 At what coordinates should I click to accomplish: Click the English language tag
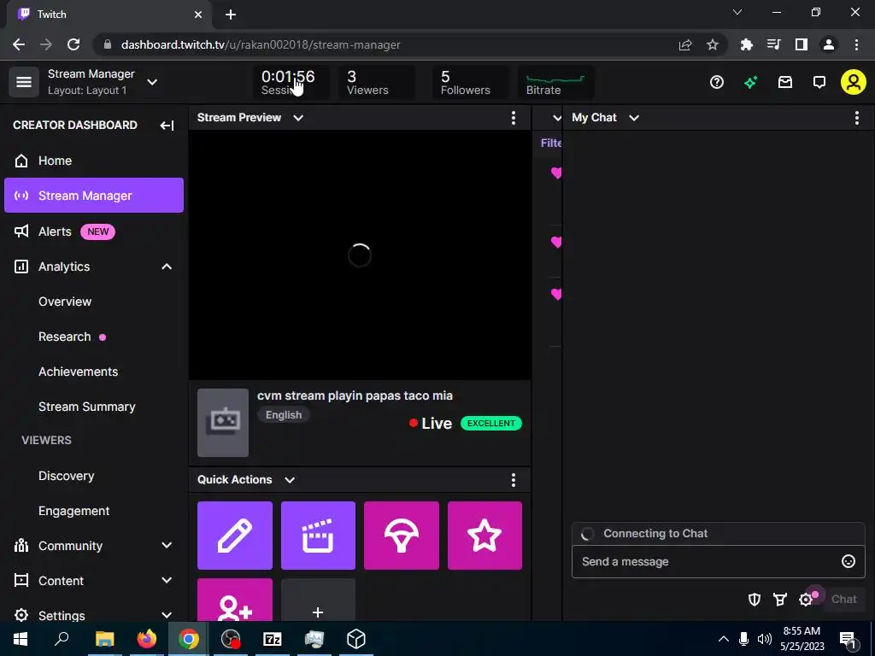point(284,415)
